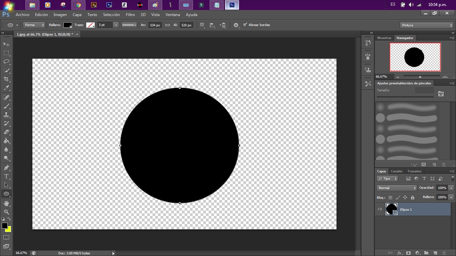Select the Zoom tool
The image size is (456, 256).
[x=6, y=212]
